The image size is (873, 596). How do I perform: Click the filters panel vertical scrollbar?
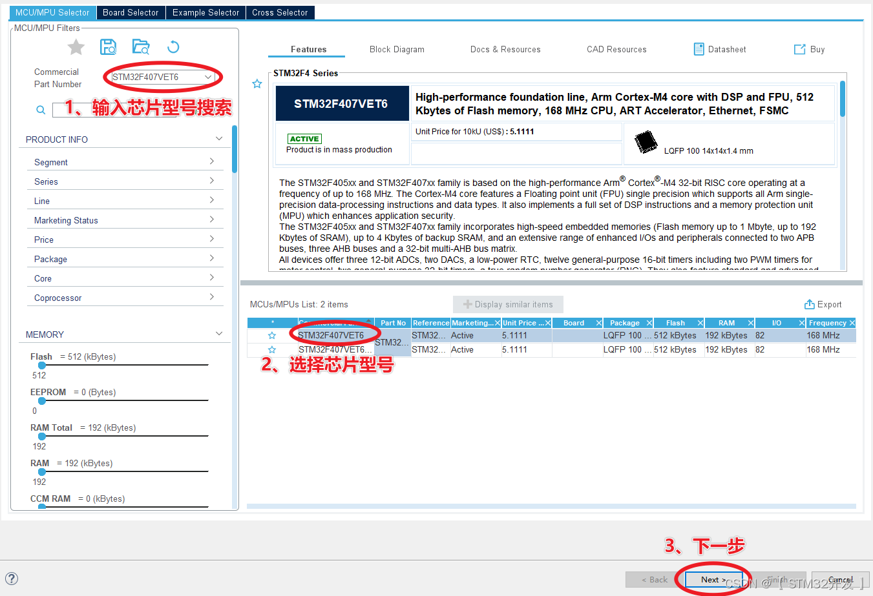pos(235,150)
